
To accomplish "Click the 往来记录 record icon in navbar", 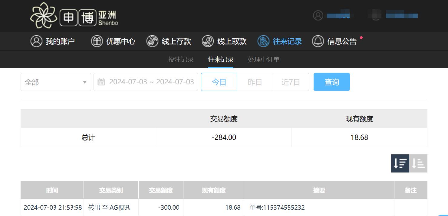I will point(263,41).
